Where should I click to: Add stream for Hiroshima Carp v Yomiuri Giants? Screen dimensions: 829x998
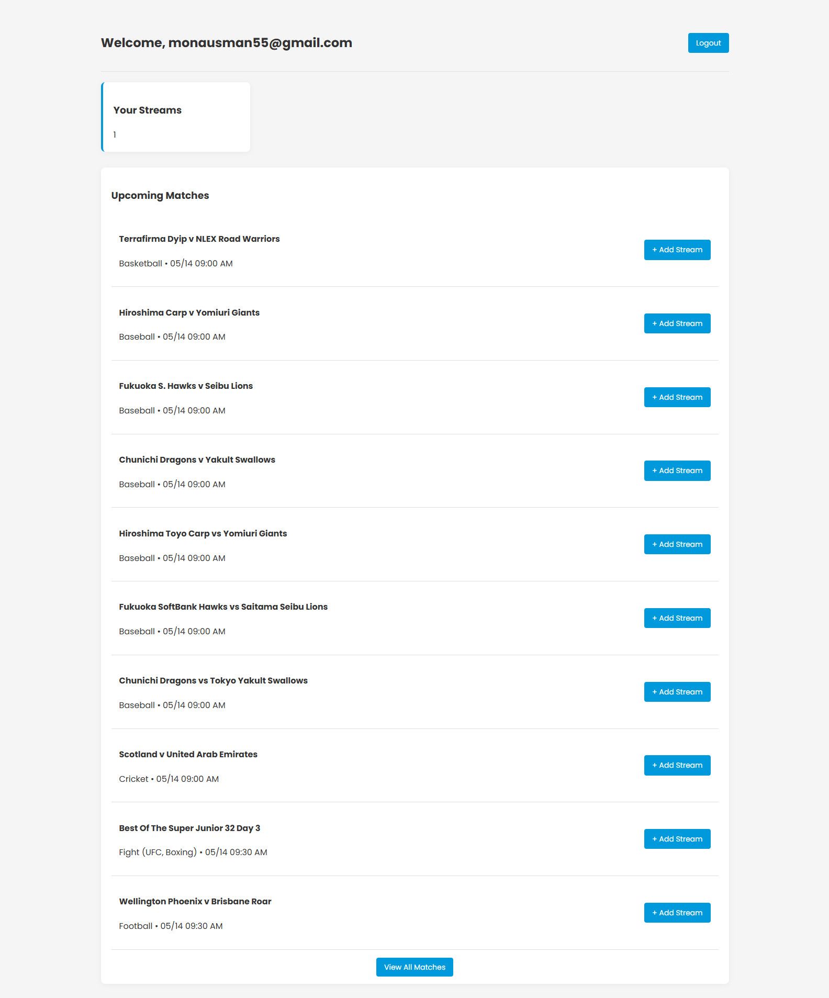coord(677,323)
